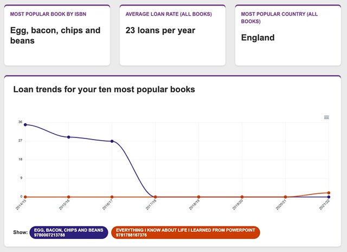Click the 2021/22 orange data point
Image resolution: width=347 pixels, height=252 pixels.
[329, 193]
